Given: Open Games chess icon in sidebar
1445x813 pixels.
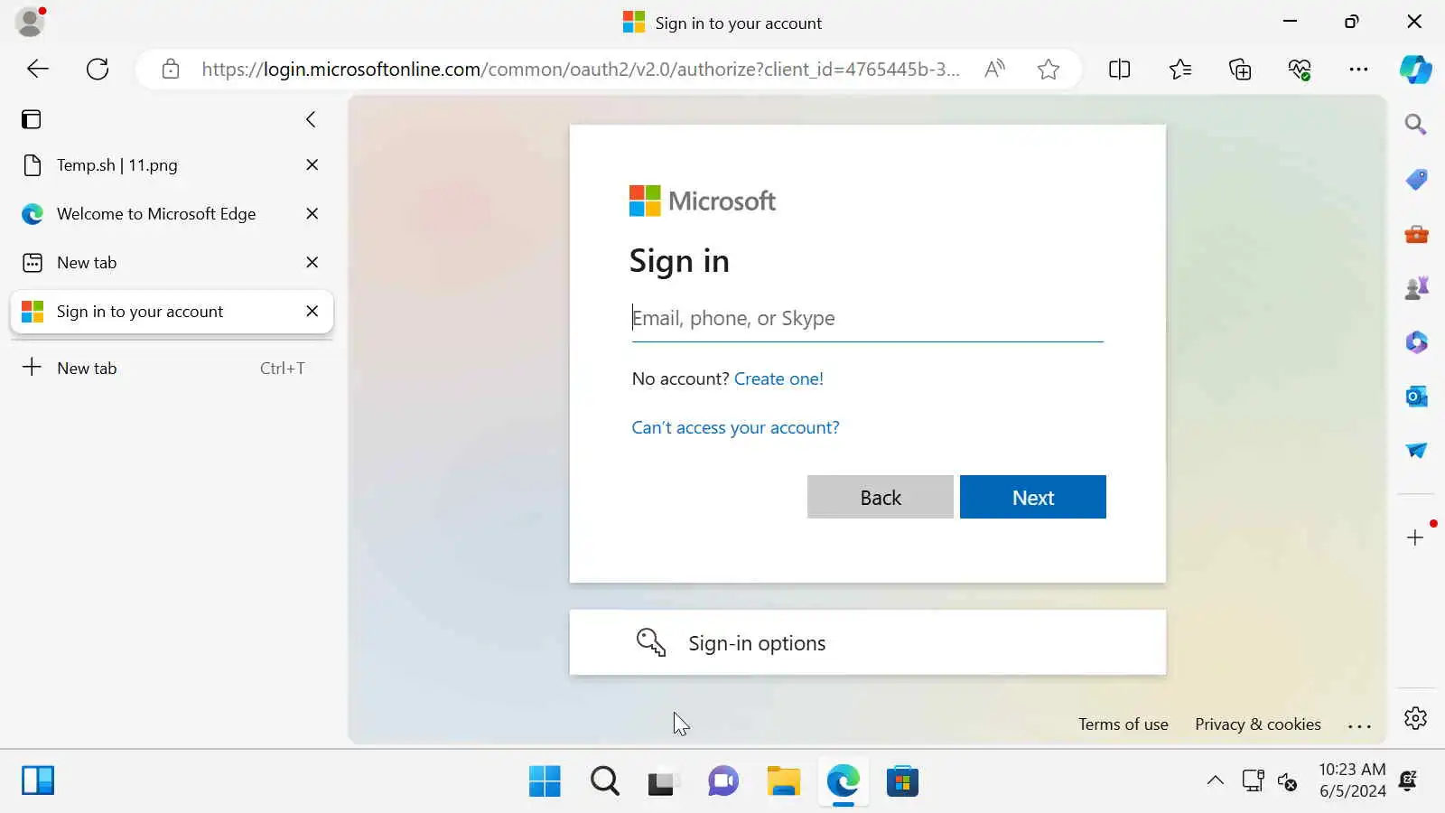Looking at the screenshot, I should [1416, 288].
